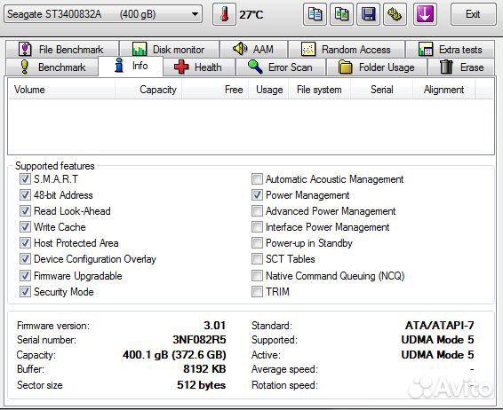The image size is (503, 410).
Task: Toggle the S.M.A.R.T checkbox
Action: tap(25, 178)
